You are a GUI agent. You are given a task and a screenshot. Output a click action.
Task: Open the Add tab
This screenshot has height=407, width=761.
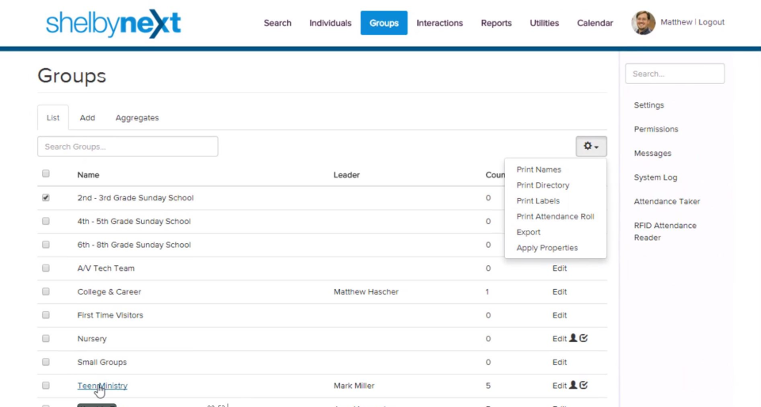click(x=87, y=118)
